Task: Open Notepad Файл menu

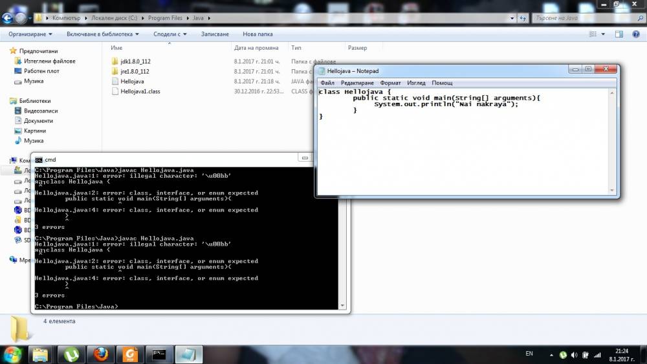Action: 327,83
